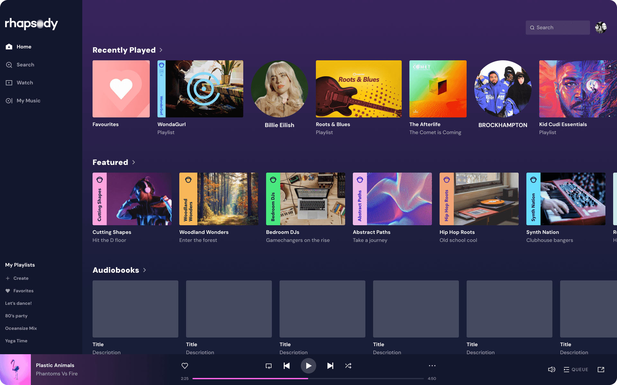Mute the volume speaker icon
This screenshot has width=617, height=385.
[551, 370]
